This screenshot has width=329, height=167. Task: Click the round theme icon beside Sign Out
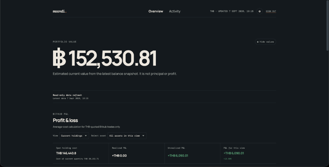pyautogui.click(x=260, y=11)
